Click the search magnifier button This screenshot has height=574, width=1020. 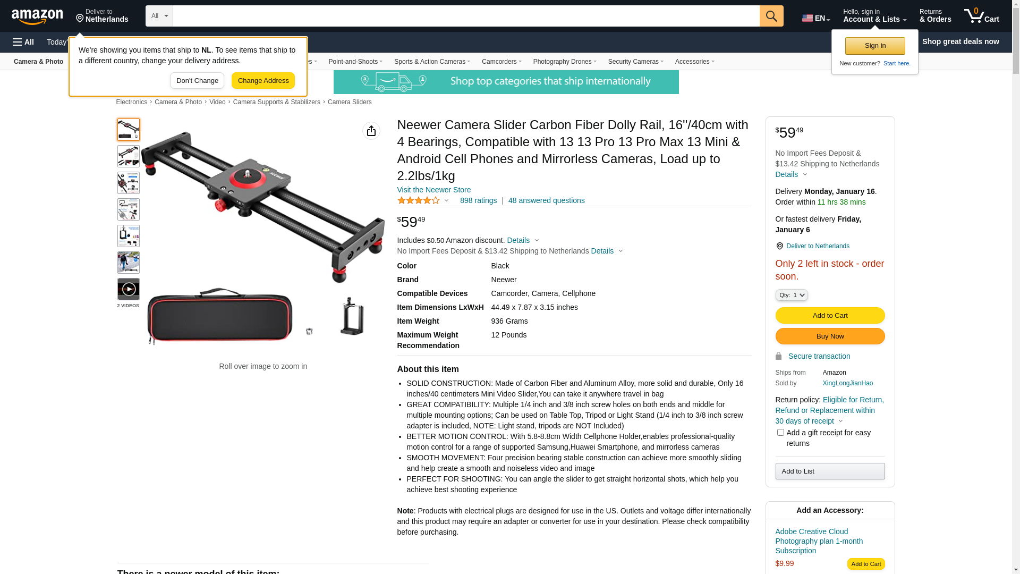point(771,16)
